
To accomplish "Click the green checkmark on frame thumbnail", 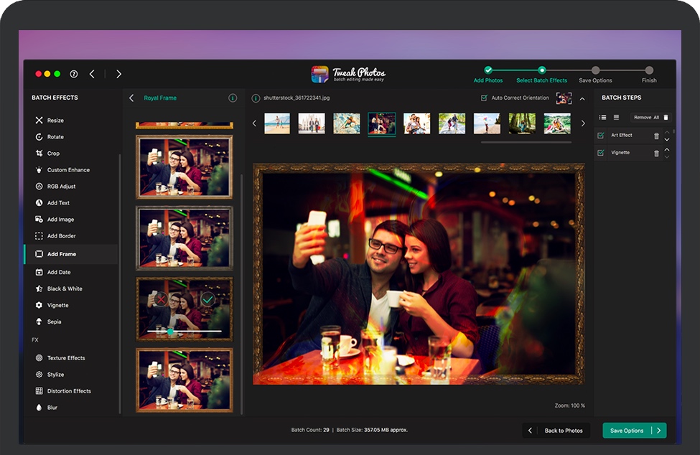I will [208, 299].
